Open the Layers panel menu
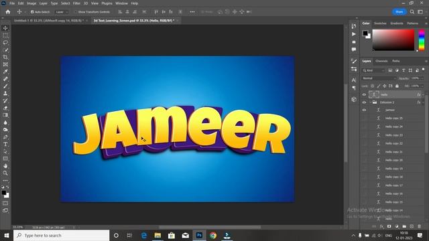 coord(426,61)
